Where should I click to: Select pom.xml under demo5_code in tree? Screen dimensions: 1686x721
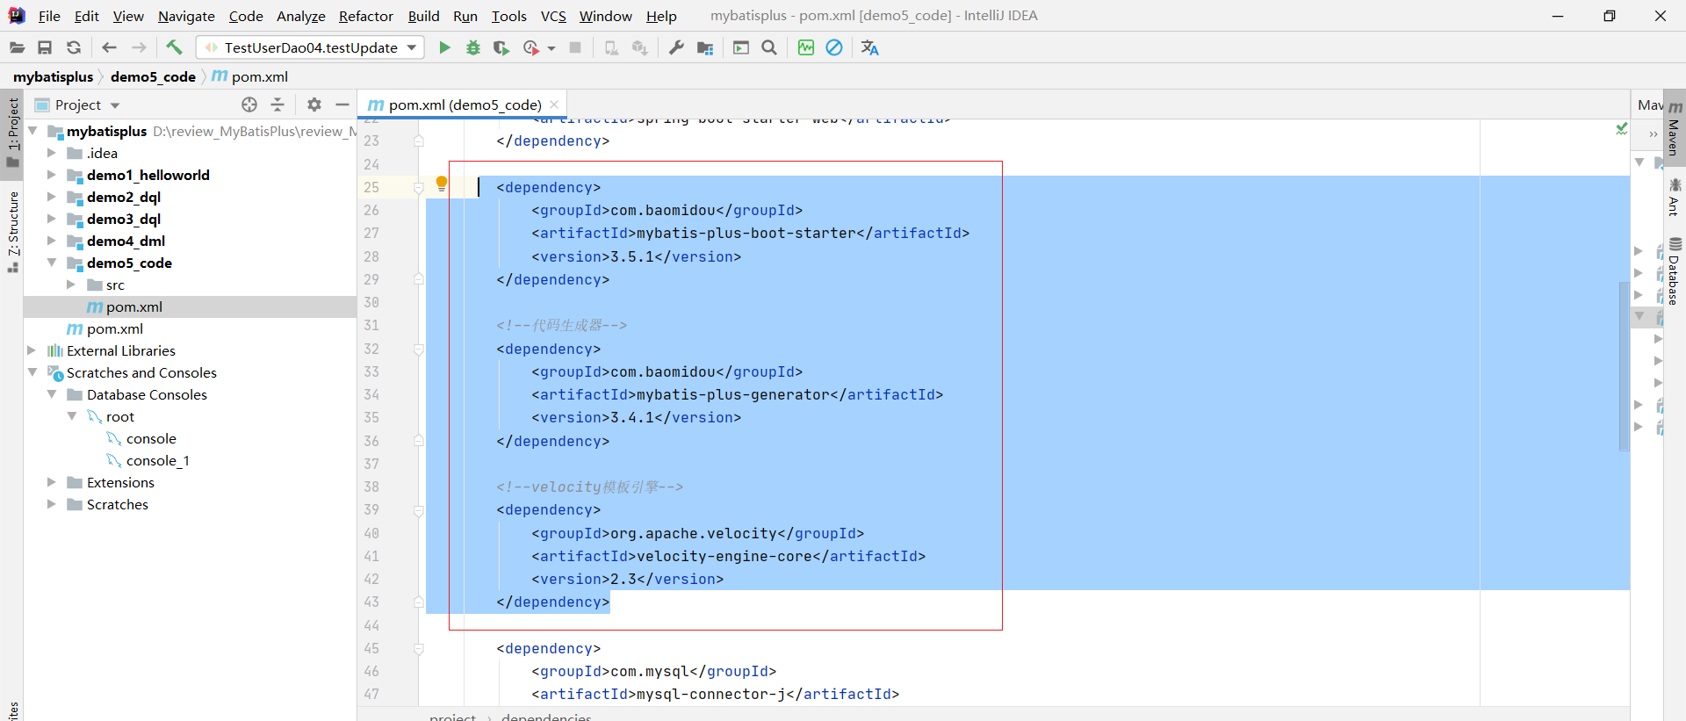[133, 306]
